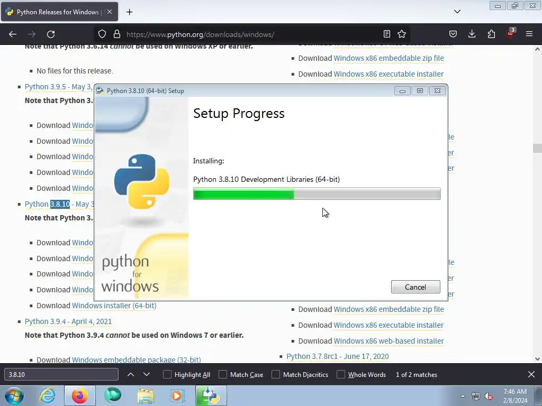Open the tracking protection shield icon
The image size is (542, 406).
(102, 34)
